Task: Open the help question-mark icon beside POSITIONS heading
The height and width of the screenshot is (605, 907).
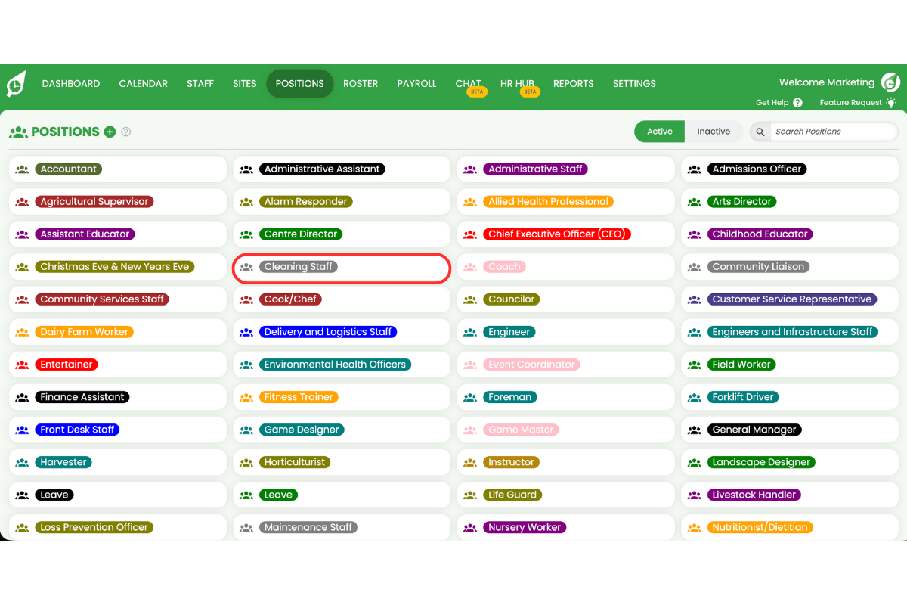Action: [125, 131]
